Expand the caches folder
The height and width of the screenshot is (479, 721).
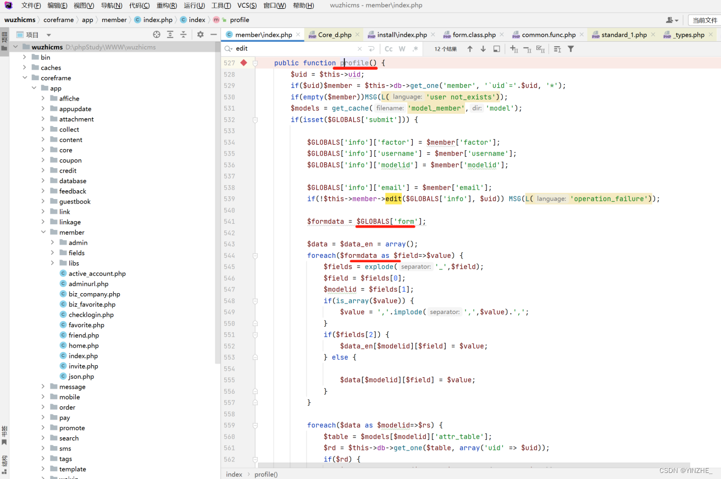(25, 68)
